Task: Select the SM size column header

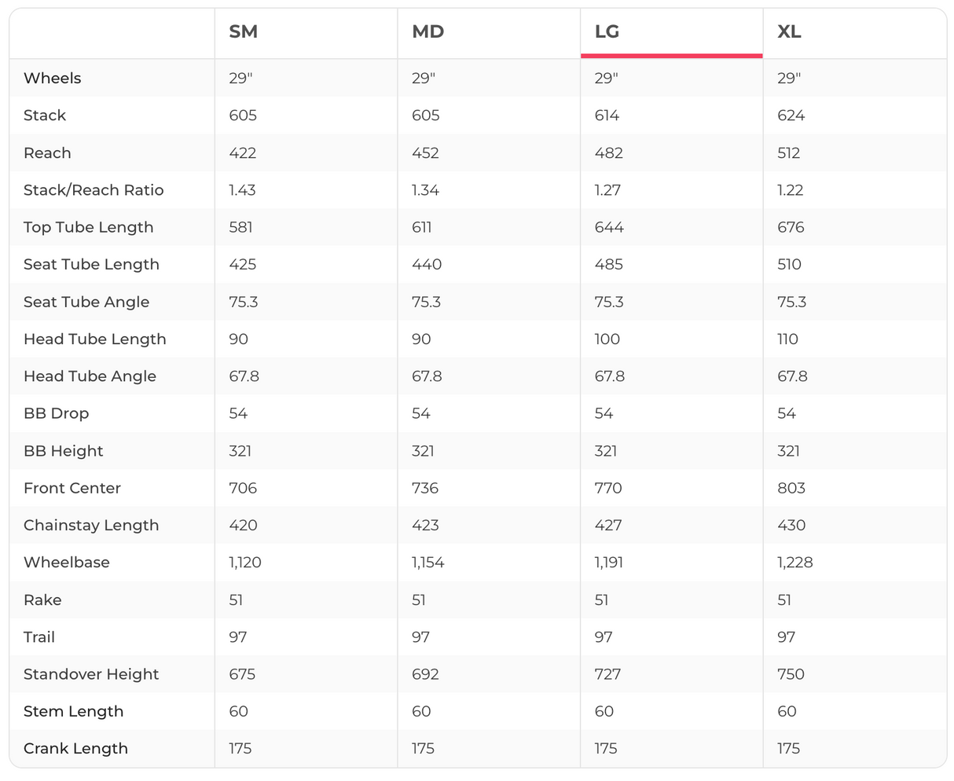Action: point(244,32)
